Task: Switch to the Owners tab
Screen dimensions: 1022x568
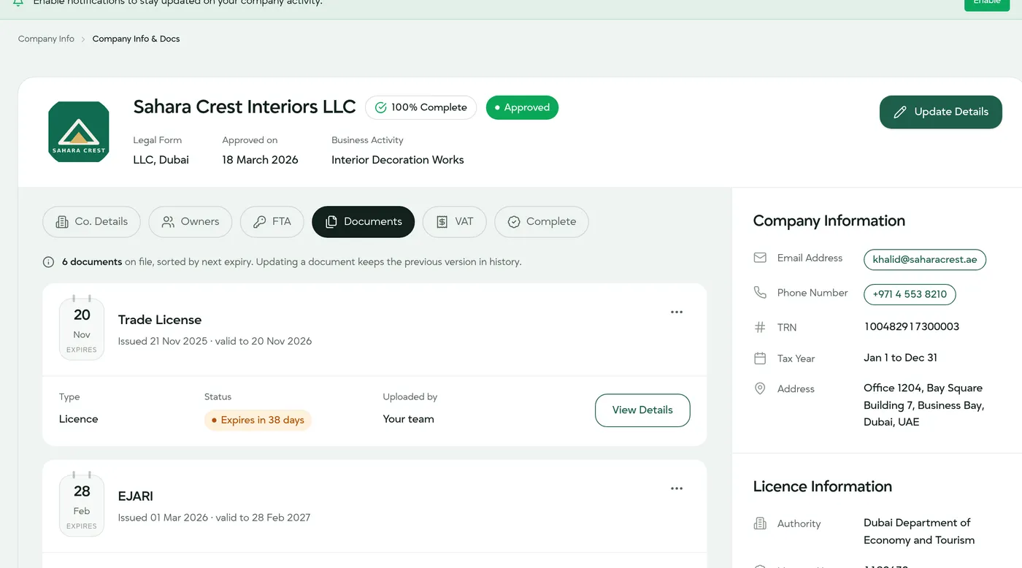Action: [x=190, y=222]
